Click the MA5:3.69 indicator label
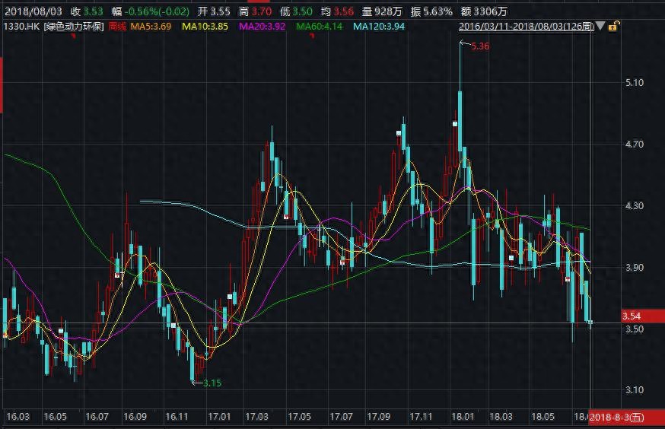This screenshot has height=429, width=665. click(151, 27)
